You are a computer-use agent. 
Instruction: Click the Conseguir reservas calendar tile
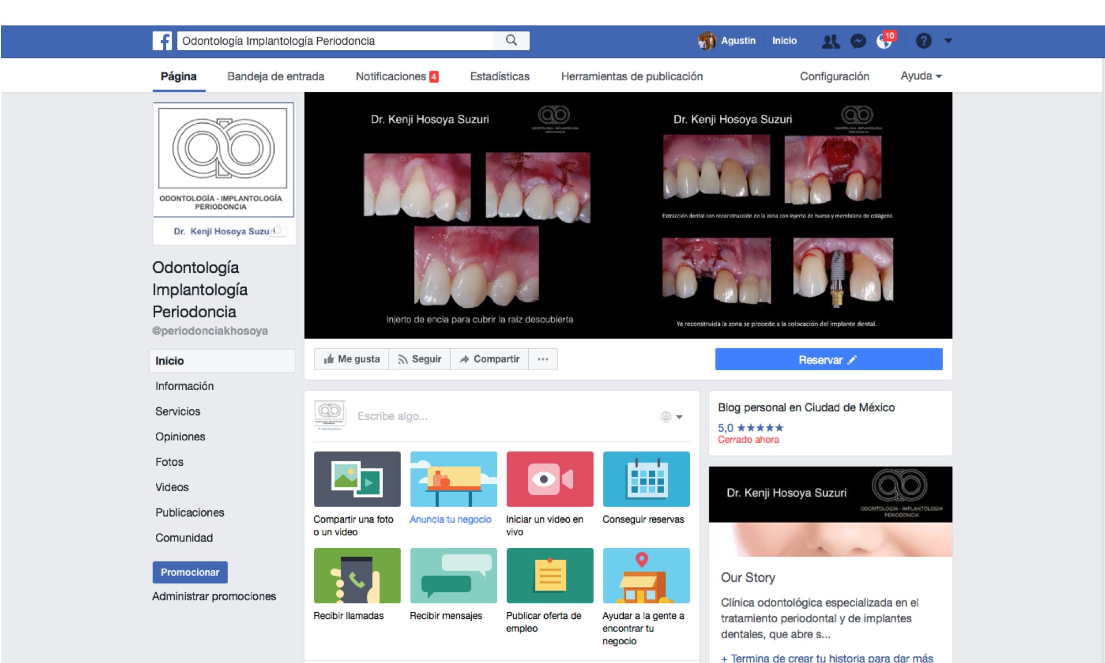646,479
